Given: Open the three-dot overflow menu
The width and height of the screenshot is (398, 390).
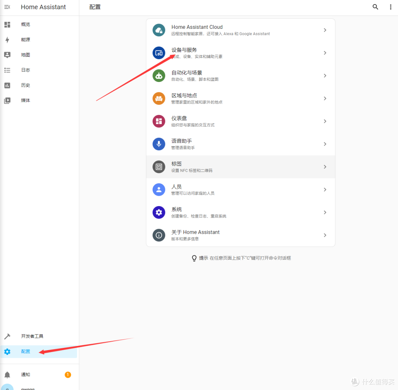Looking at the screenshot, I should pyautogui.click(x=390, y=7).
